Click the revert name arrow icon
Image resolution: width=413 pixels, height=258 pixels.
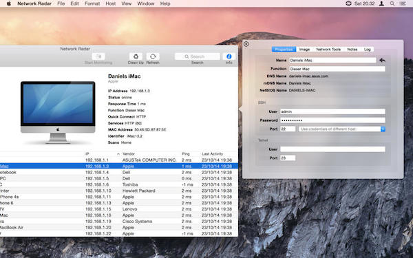tap(382, 61)
